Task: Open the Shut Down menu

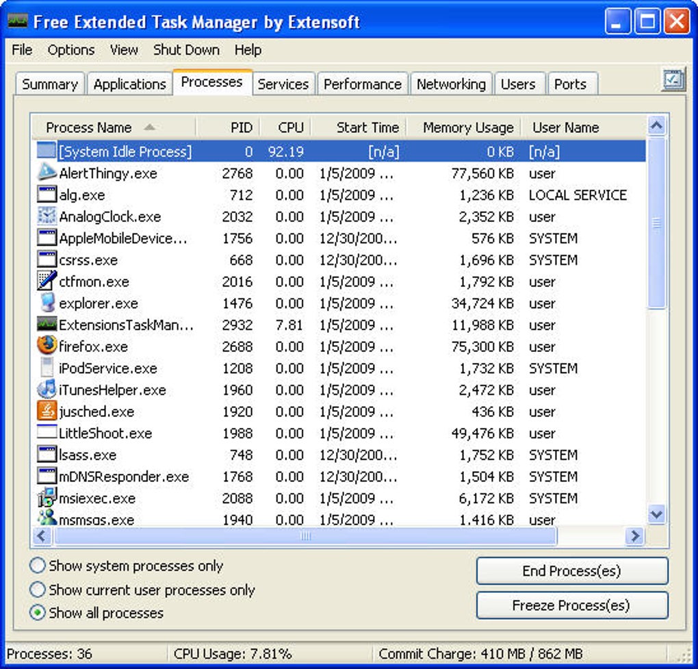Action: (x=187, y=50)
